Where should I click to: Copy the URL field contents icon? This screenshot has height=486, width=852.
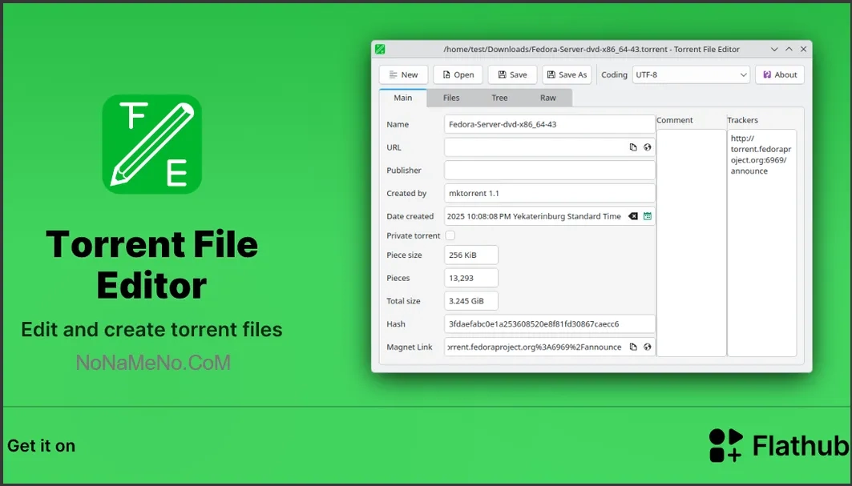pyautogui.click(x=633, y=147)
